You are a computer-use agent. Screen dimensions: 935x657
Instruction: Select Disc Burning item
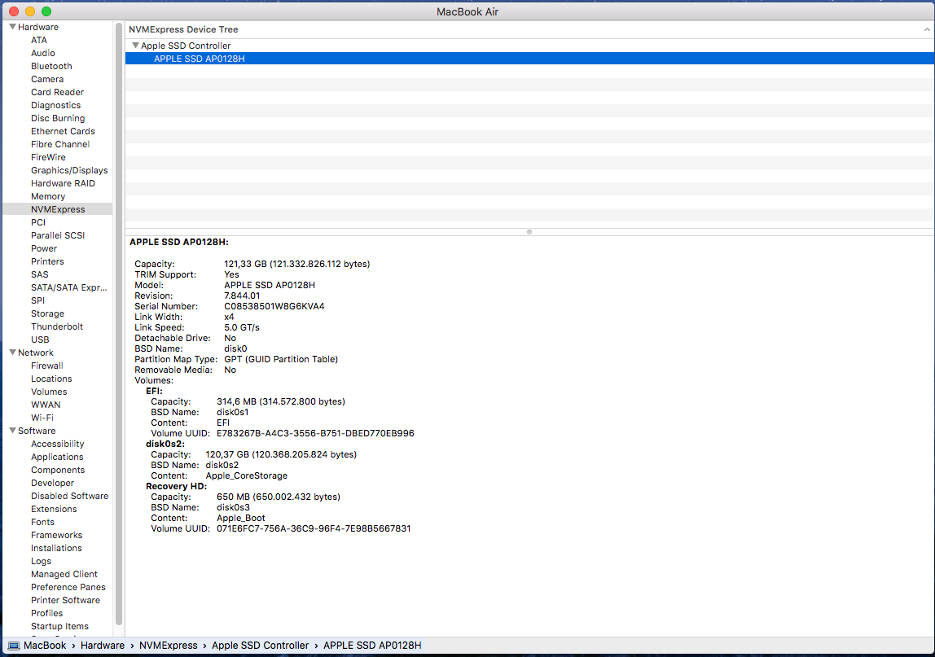[58, 118]
